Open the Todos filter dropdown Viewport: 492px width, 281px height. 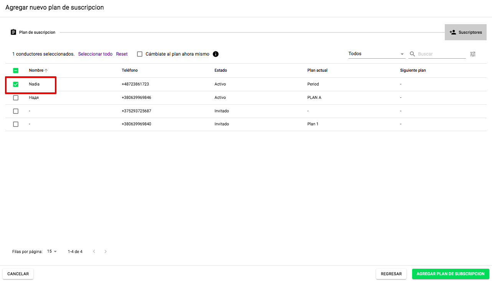[x=376, y=54]
